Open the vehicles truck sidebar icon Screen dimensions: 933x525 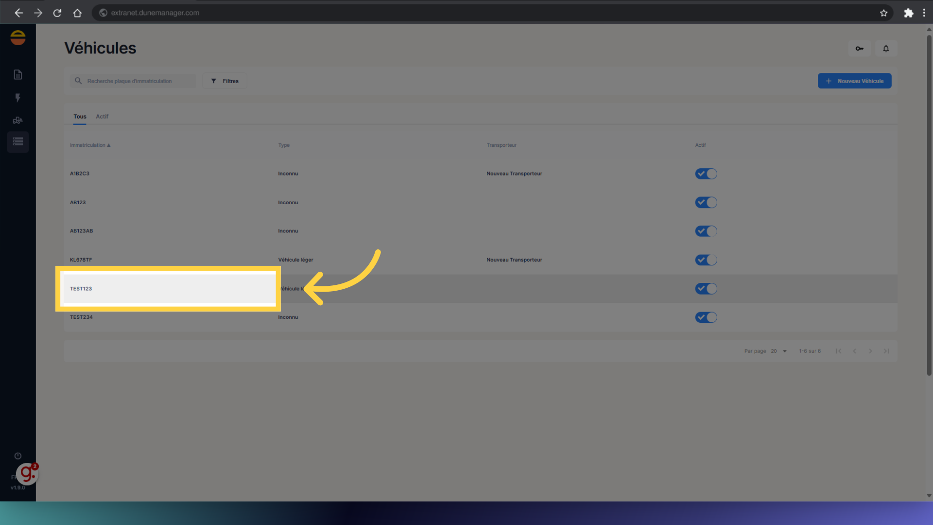18,121
